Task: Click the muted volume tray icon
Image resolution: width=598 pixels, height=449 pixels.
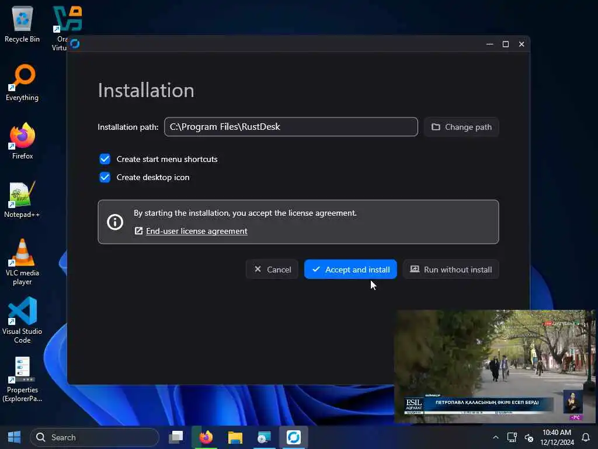Action: [529, 437]
